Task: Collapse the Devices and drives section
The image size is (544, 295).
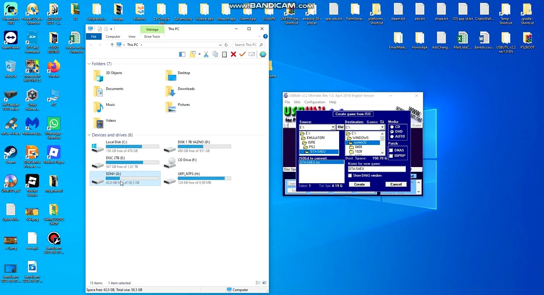Action: pyautogui.click(x=89, y=135)
